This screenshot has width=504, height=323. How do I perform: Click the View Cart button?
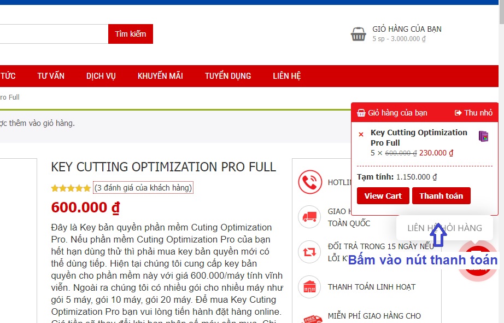[x=383, y=195]
